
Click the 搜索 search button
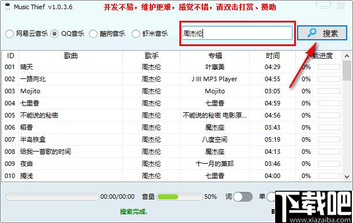pyautogui.click(x=322, y=33)
